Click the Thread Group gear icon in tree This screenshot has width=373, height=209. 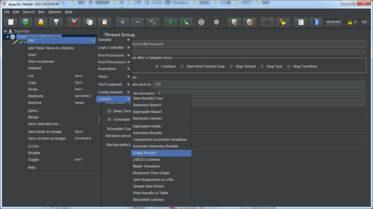tap(13, 37)
